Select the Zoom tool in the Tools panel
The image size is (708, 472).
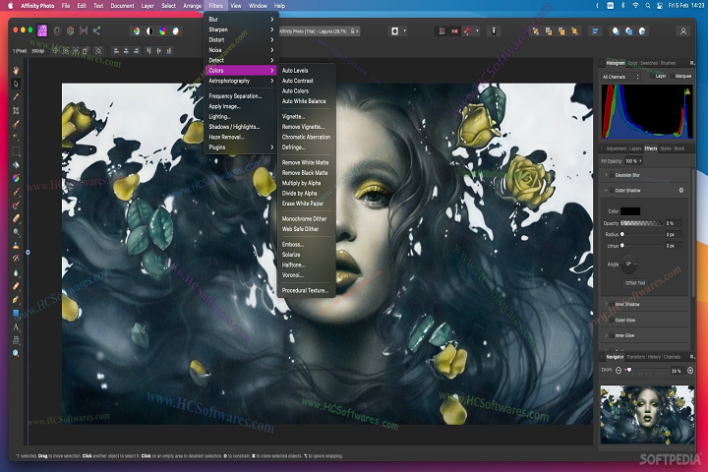[16, 353]
